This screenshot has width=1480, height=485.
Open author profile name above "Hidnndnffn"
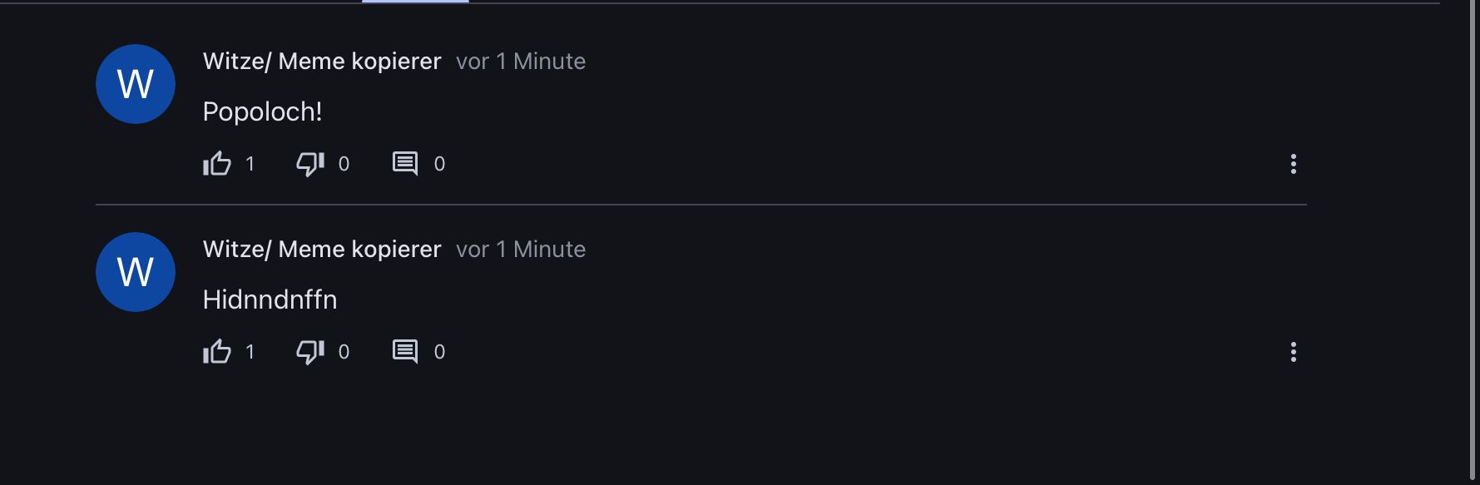click(x=322, y=250)
